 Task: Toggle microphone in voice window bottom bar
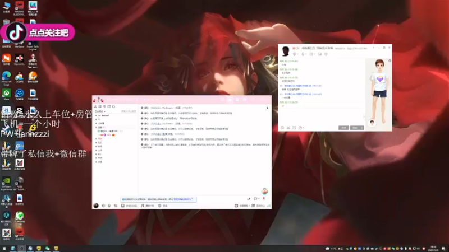point(109,206)
